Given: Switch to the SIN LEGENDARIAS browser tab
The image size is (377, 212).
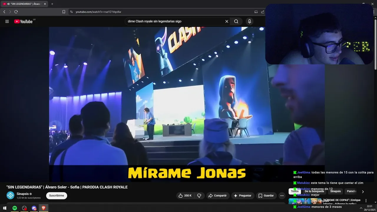Looking at the screenshot, I should coord(25,4).
